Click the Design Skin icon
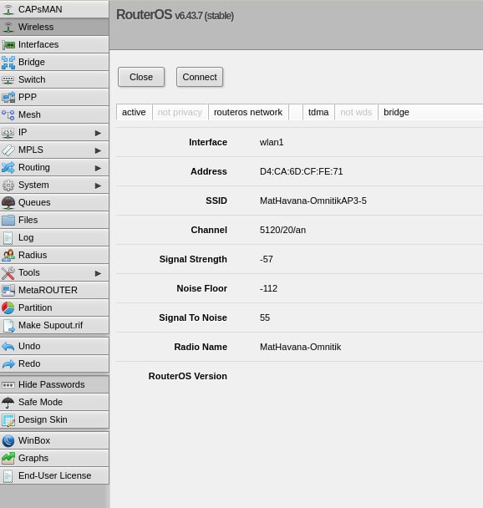This screenshot has height=508, width=483. [x=8, y=420]
